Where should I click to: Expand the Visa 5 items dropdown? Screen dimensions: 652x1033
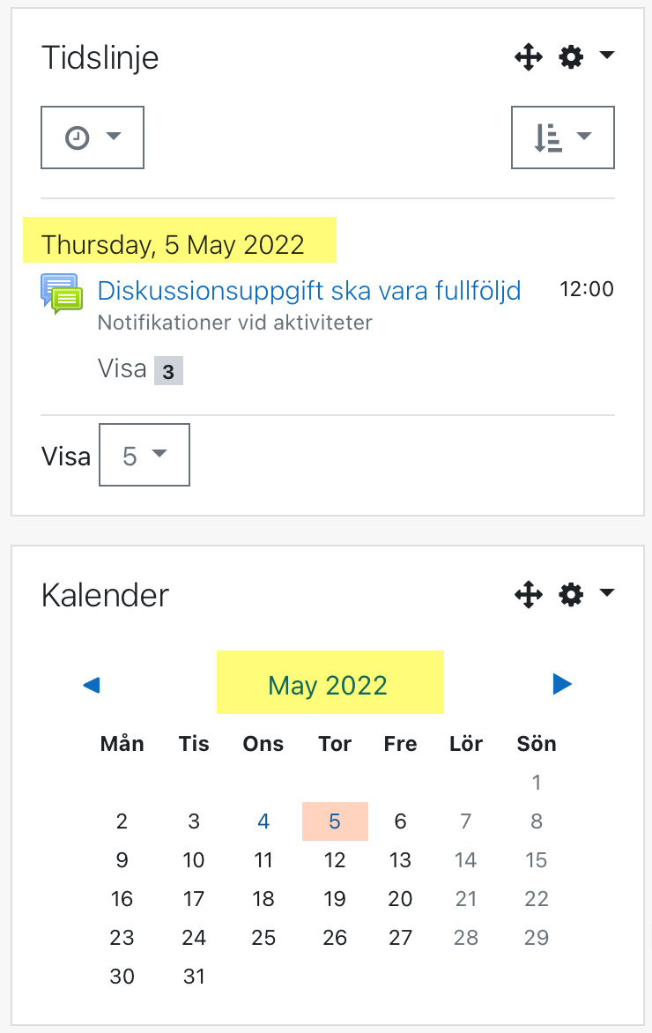(x=144, y=455)
